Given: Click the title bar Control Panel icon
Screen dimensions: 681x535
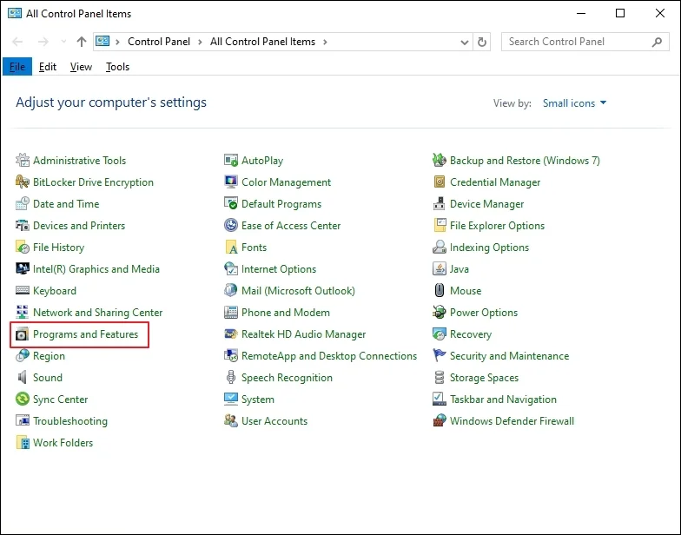Looking at the screenshot, I should [14, 13].
